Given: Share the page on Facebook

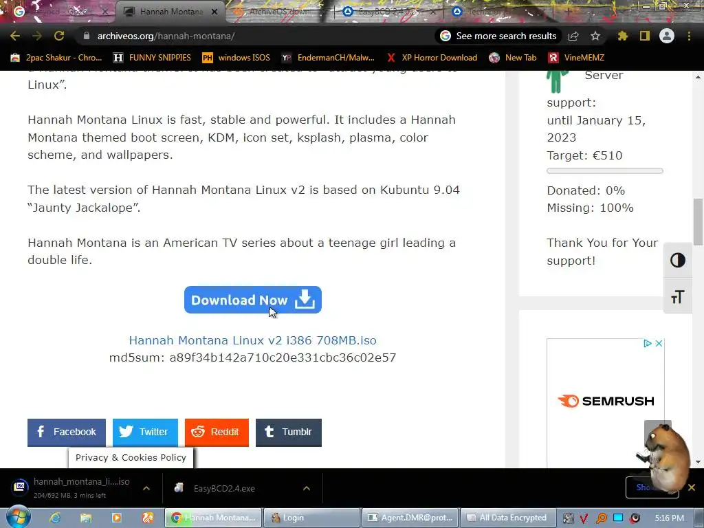Looking at the screenshot, I should [67, 432].
